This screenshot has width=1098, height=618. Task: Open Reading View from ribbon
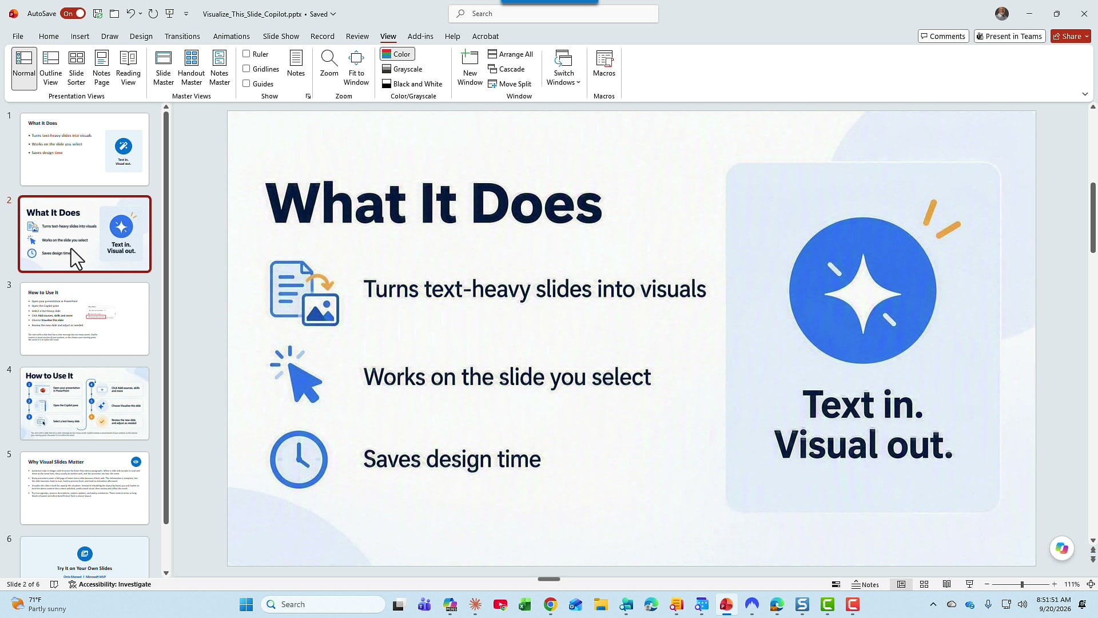128,68
